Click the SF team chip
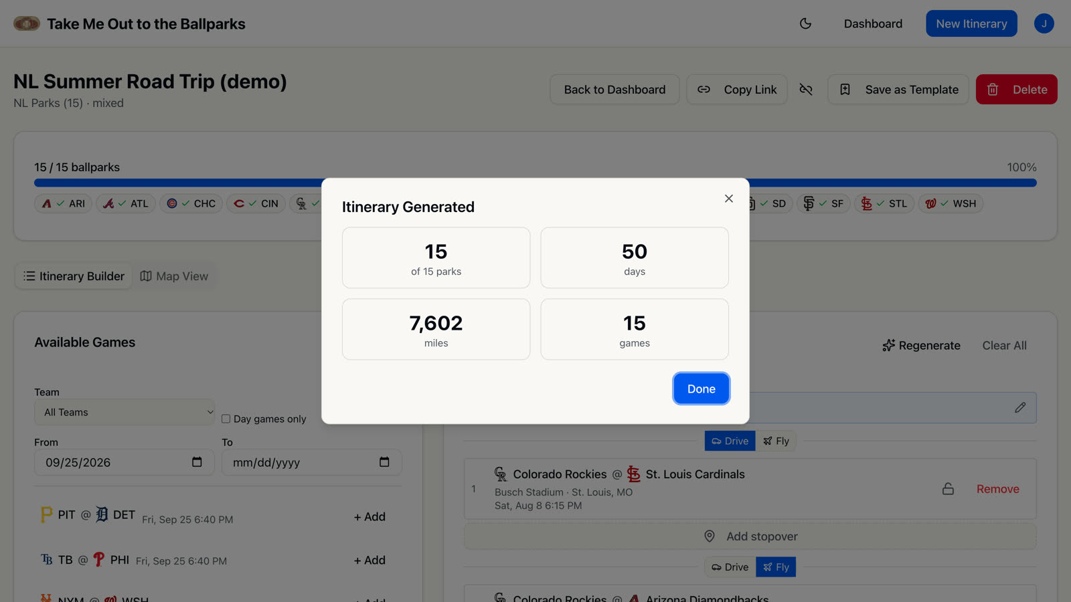This screenshot has width=1071, height=602. [x=823, y=203]
